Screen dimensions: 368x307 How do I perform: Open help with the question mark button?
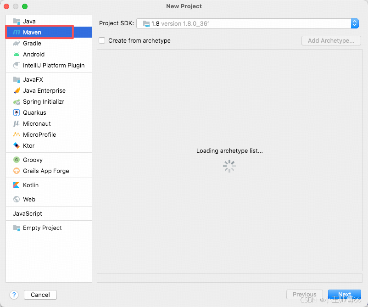[x=14, y=295]
